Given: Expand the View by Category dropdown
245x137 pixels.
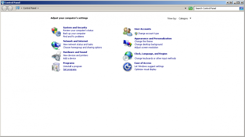Looking at the screenshot, I should pyautogui.click(x=185, y=19).
